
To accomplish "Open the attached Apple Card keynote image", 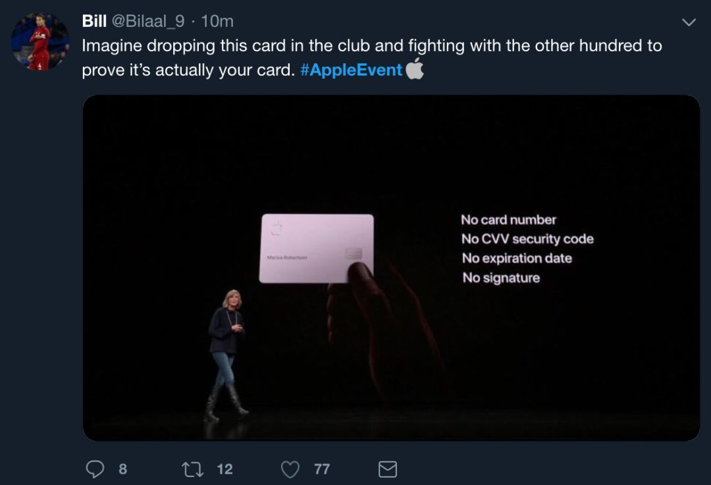I will coord(391,268).
